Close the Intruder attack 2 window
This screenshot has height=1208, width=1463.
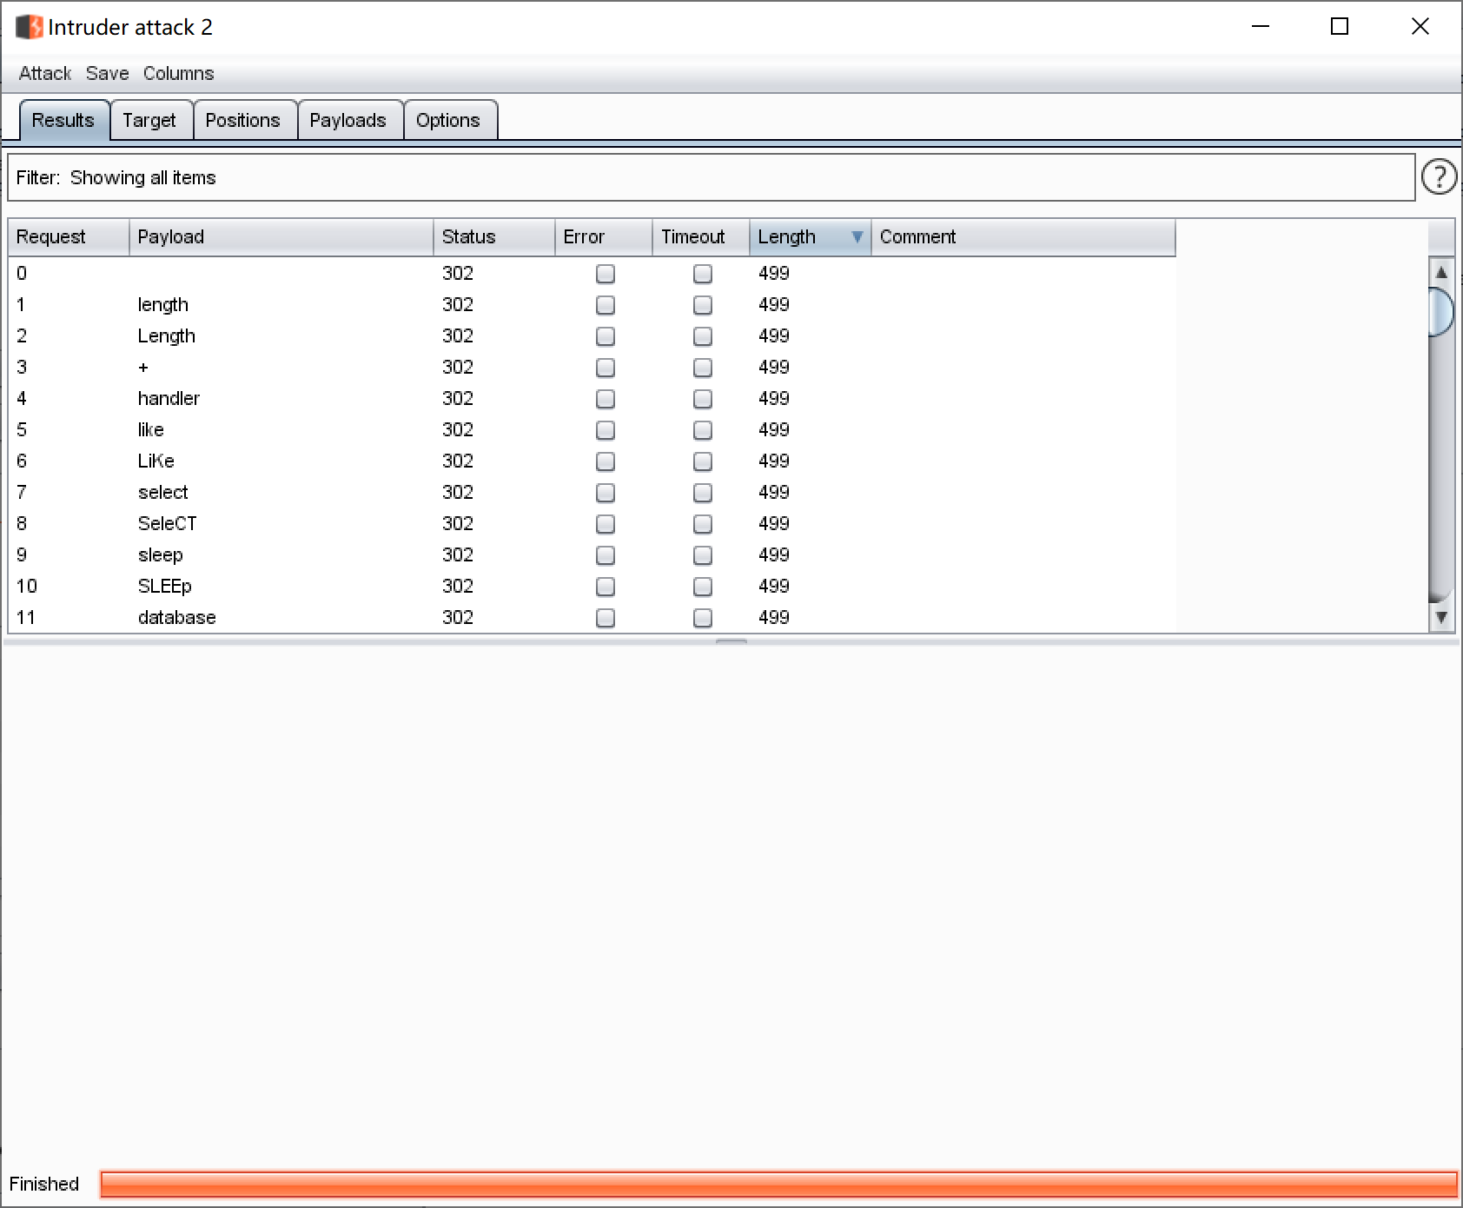pyautogui.click(x=1420, y=27)
